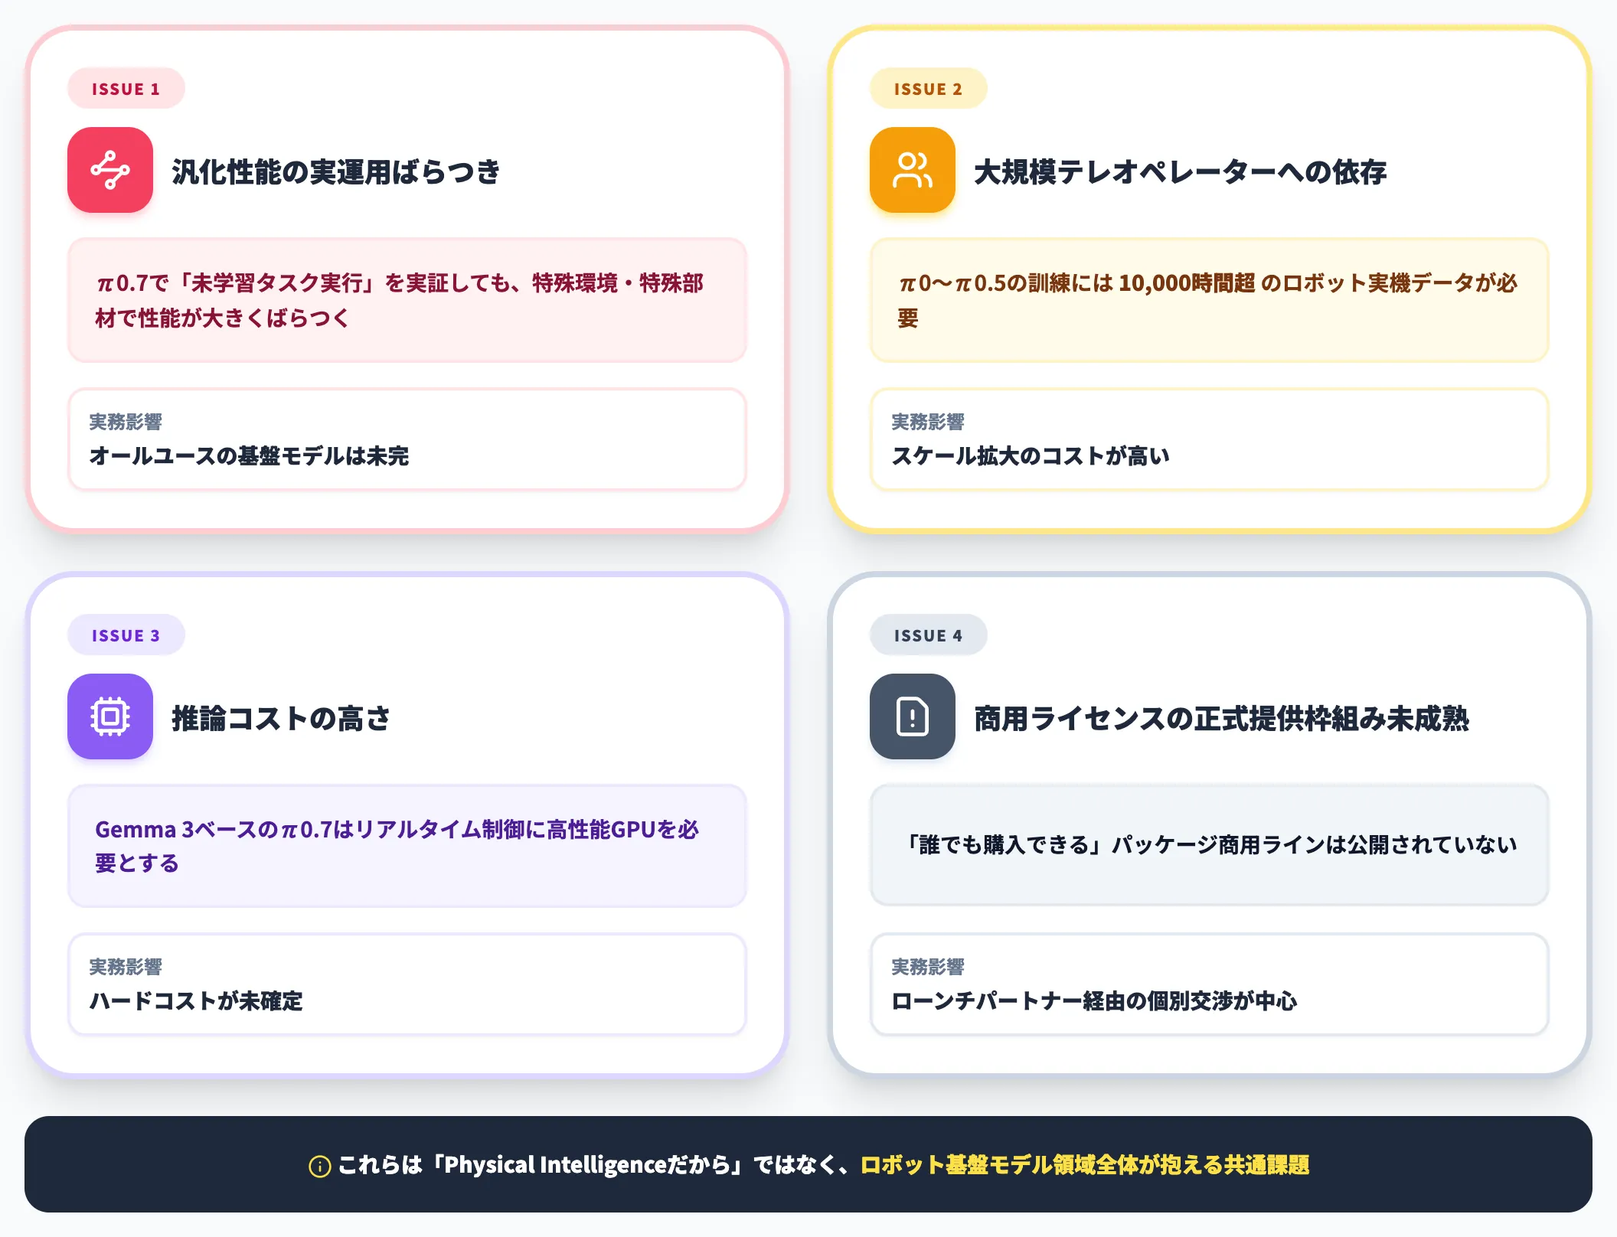Click the 「誰でも購入できる」パッケージ description text
This screenshot has height=1237, width=1617.
tap(1210, 844)
